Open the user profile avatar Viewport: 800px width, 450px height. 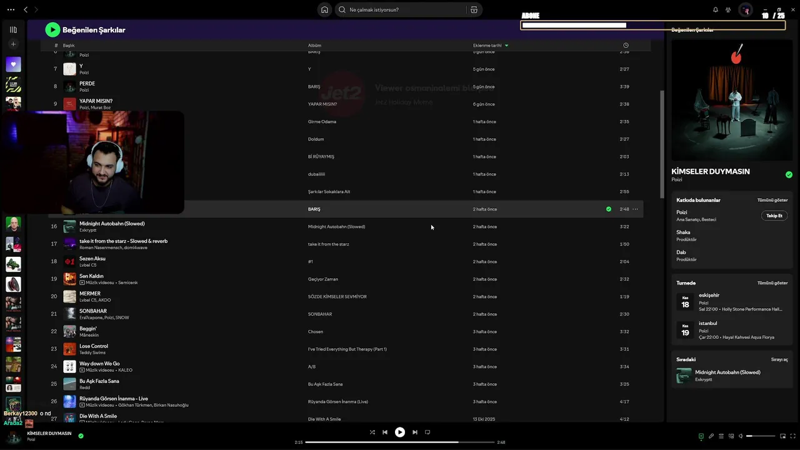[x=745, y=10]
